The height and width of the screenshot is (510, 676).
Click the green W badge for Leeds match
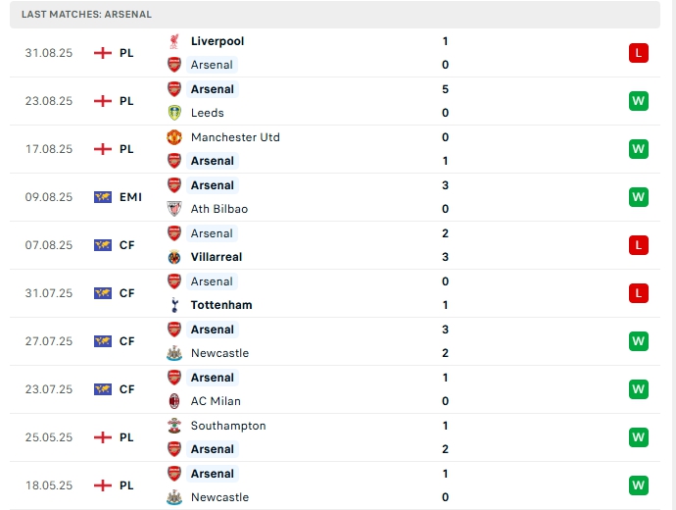point(639,101)
